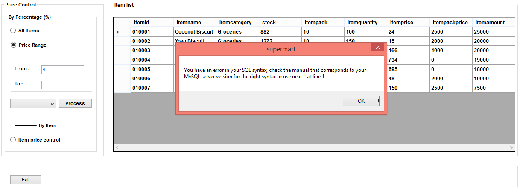Viewport: 520px width, 187px height.
Task: Click the row header of item 010007
Action: (x=122, y=88)
